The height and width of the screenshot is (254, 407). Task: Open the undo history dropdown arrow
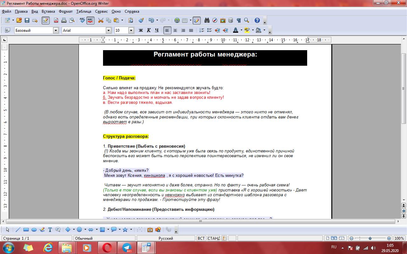coord(157,20)
